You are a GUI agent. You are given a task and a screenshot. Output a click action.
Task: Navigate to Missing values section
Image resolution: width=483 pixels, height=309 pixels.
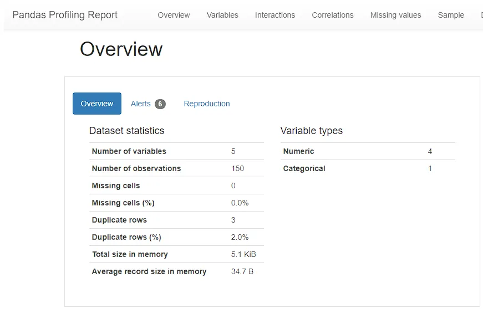coord(395,15)
